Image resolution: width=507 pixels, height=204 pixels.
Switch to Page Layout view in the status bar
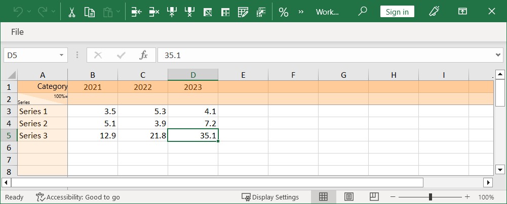(348, 196)
